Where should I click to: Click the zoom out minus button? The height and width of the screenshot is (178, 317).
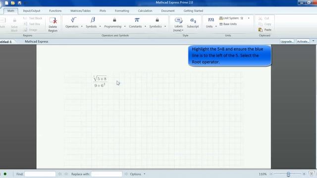pos(271,174)
